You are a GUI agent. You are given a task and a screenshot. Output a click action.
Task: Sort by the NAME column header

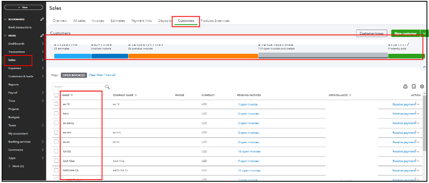67,95
